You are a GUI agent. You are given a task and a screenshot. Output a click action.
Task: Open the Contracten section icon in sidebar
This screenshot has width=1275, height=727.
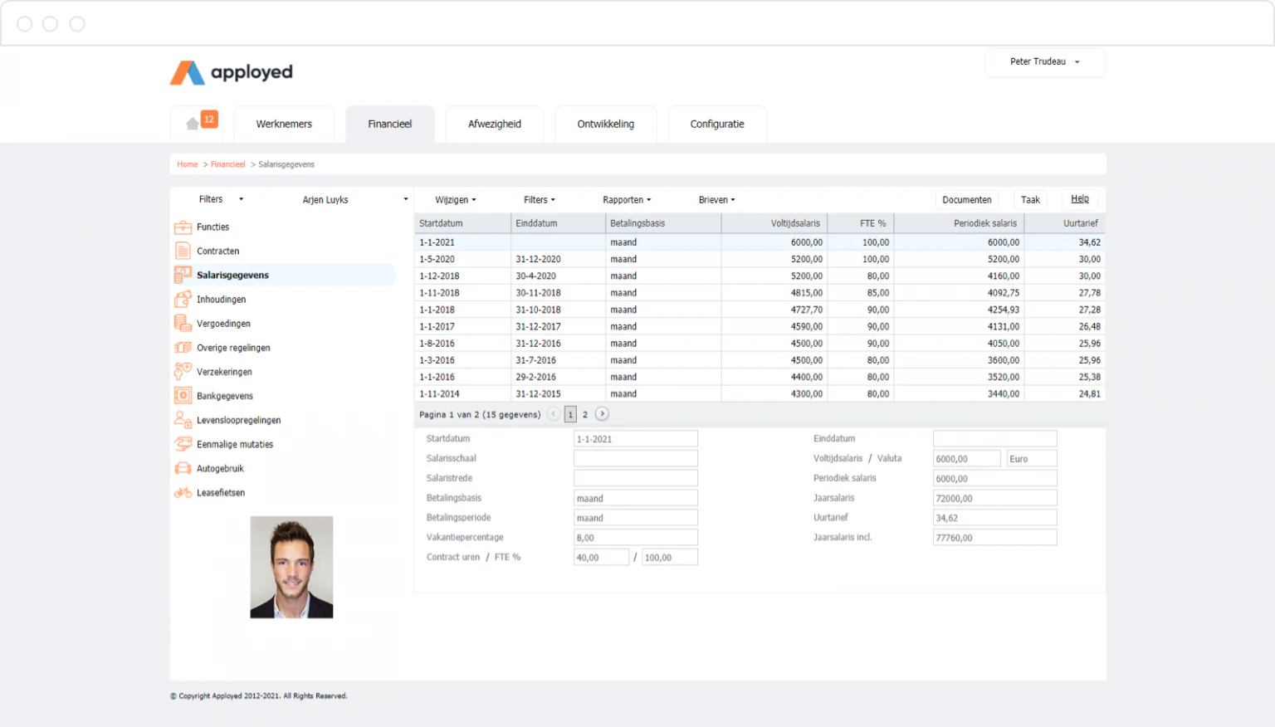(183, 251)
